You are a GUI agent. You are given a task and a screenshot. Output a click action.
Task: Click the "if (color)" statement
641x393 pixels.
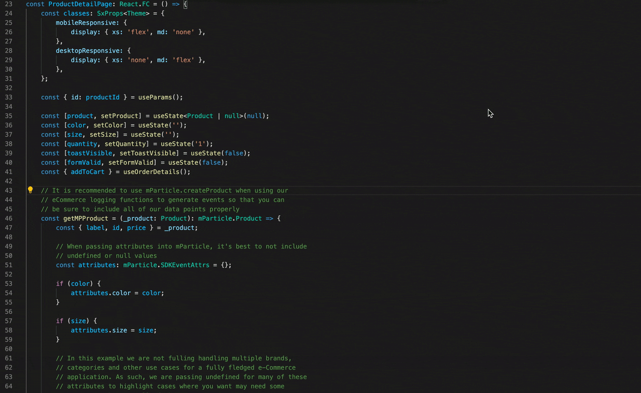(x=78, y=284)
